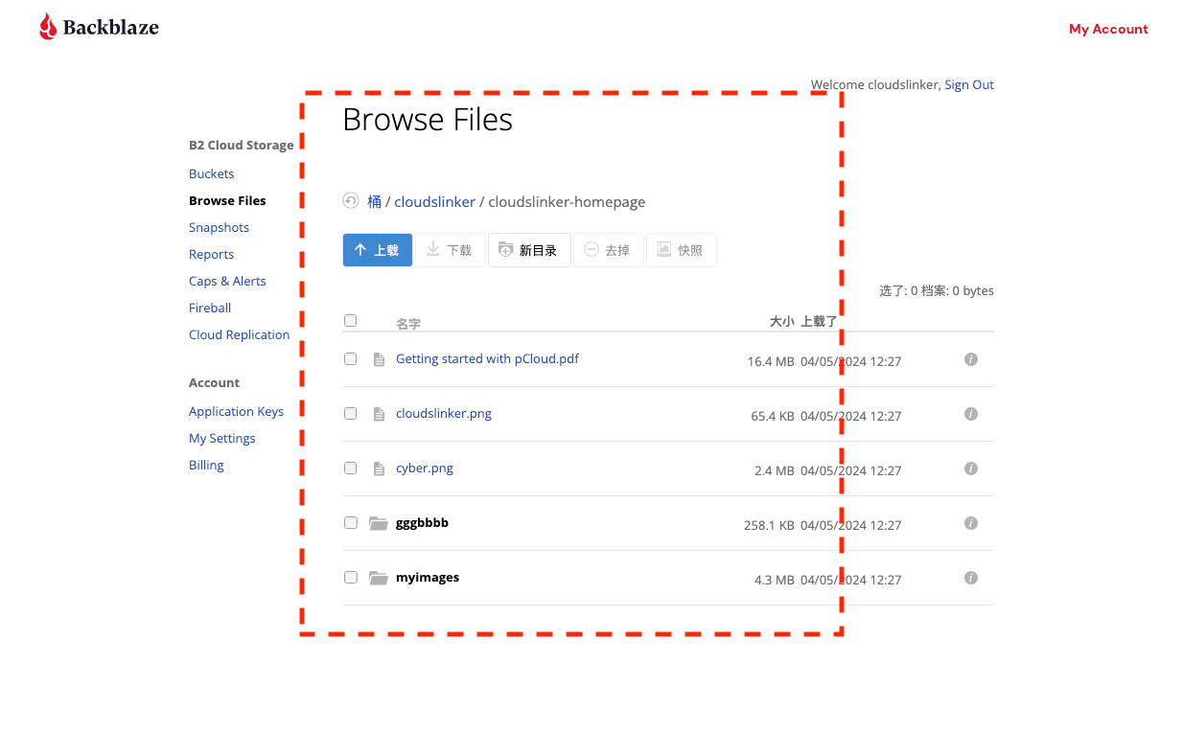The image size is (1183, 732).
Task: Open My Settings page
Action: click(x=222, y=438)
